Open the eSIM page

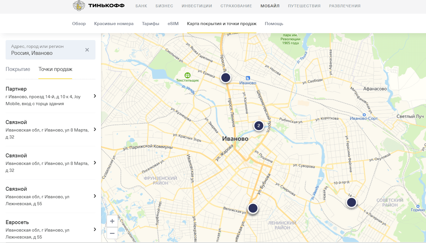point(173,23)
